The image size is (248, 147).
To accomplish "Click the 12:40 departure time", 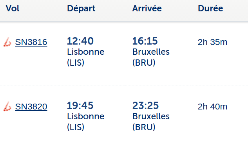I will click(x=80, y=41).
